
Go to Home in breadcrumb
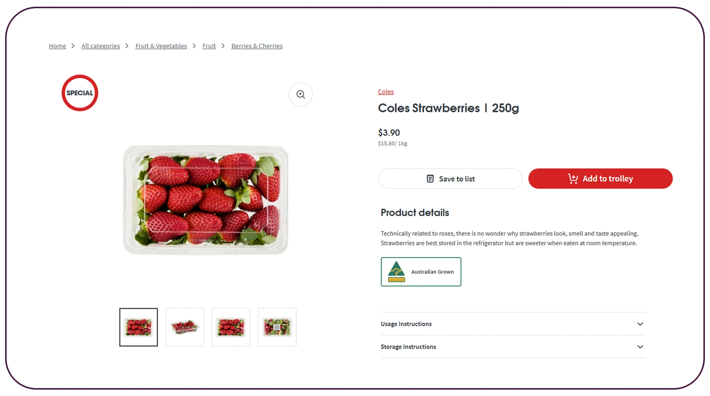57,46
